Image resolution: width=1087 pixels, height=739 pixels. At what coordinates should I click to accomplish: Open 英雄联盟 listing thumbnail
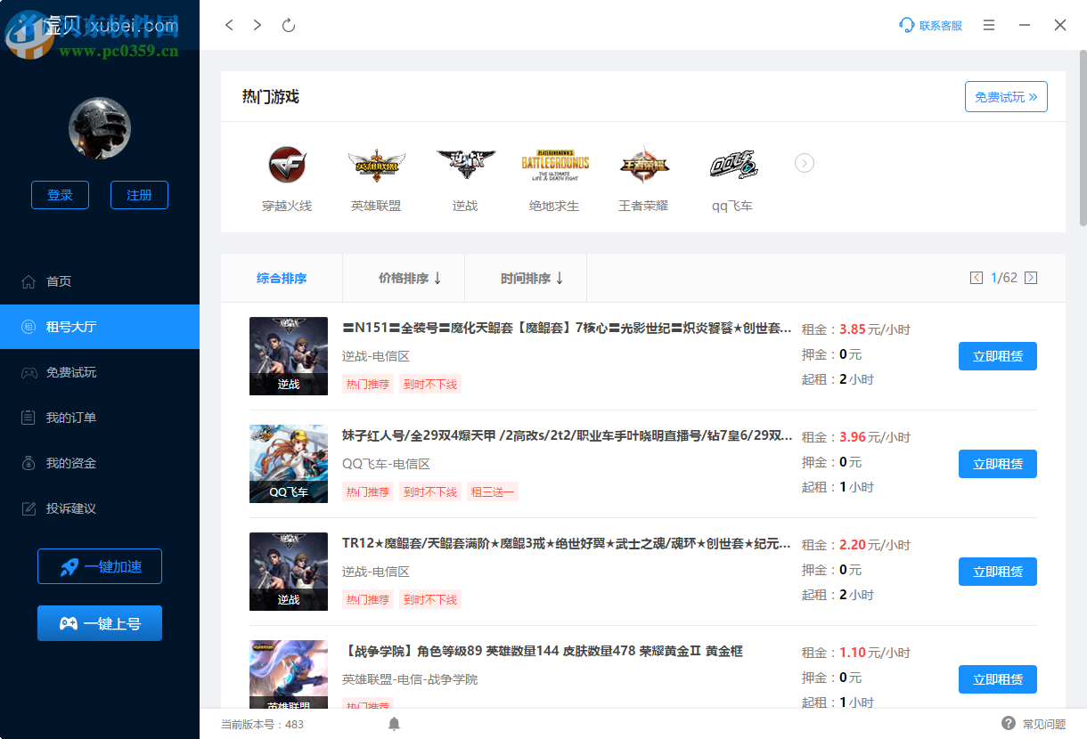tap(289, 674)
